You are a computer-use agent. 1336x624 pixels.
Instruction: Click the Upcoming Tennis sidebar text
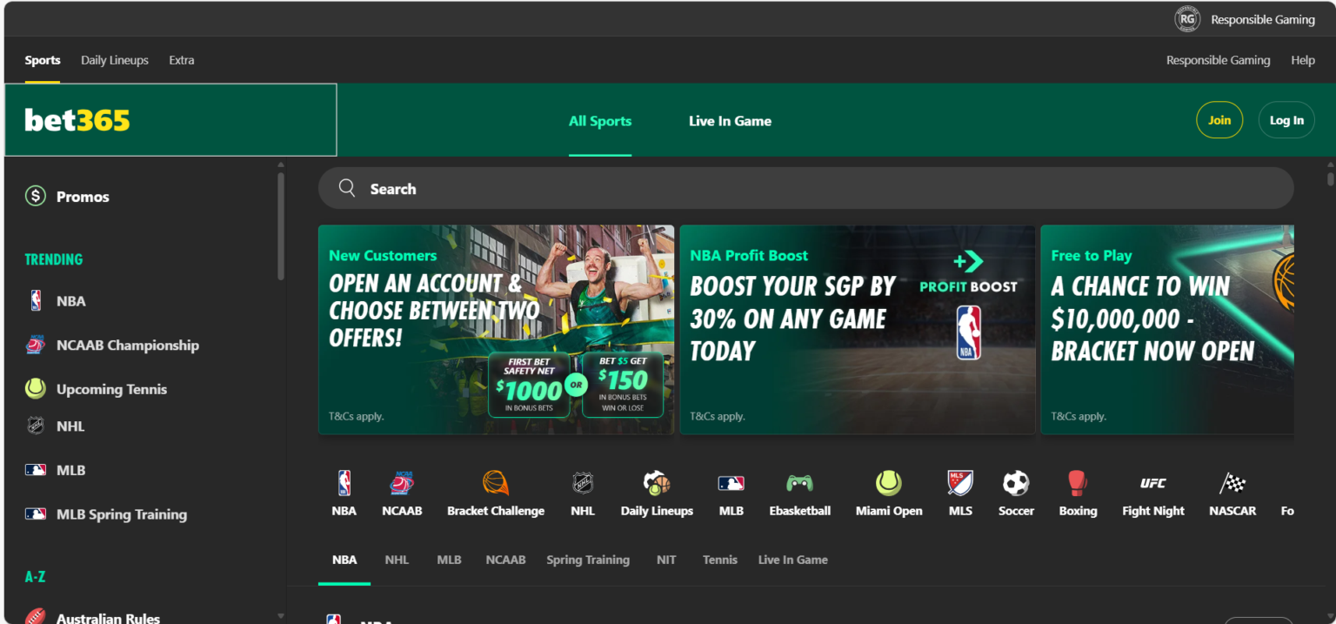[111, 389]
